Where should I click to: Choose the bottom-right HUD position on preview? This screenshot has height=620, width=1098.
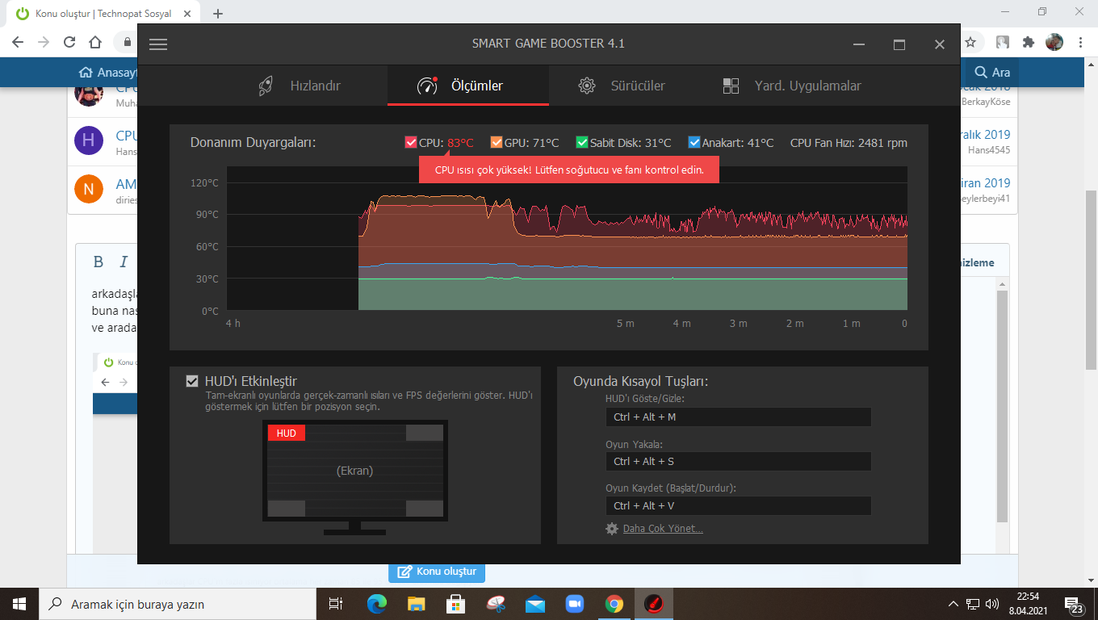pos(425,508)
